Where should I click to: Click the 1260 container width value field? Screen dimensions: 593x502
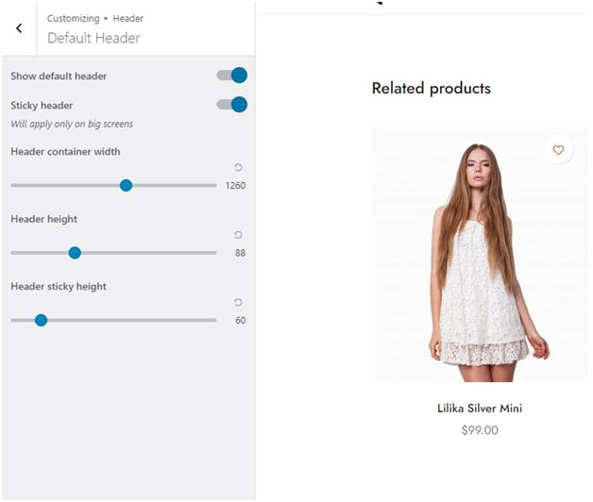point(235,186)
